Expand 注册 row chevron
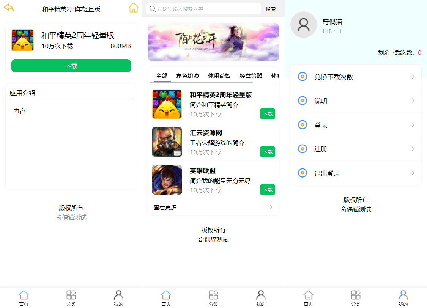 (x=413, y=149)
